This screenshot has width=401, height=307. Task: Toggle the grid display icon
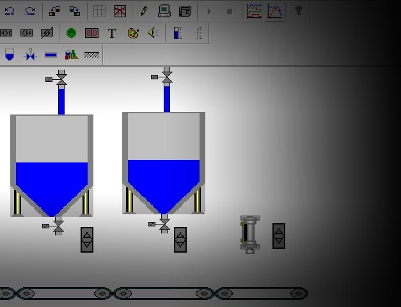[99, 11]
